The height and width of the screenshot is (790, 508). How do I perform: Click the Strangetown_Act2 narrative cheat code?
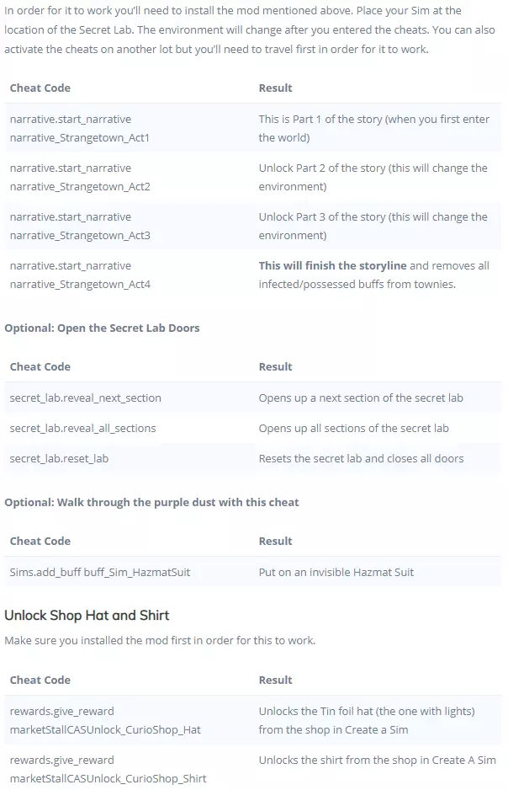(x=80, y=177)
